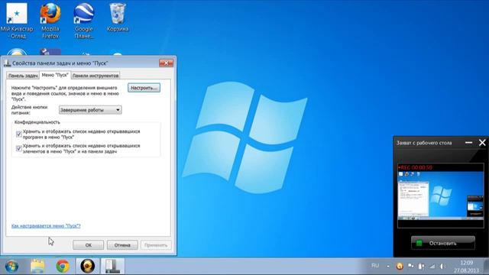
Task: Click the Применить button
Action: point(156,245)
